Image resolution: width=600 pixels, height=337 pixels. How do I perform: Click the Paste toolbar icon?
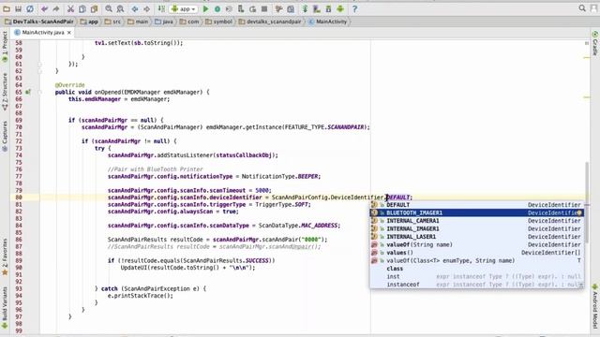click(x=94, y=8)
